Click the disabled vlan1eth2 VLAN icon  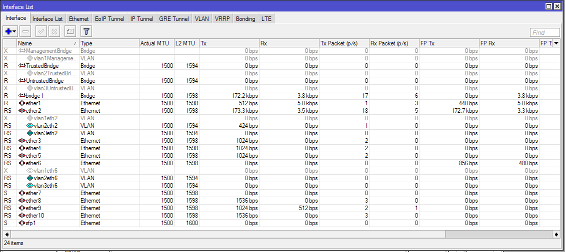coord(30,118)
